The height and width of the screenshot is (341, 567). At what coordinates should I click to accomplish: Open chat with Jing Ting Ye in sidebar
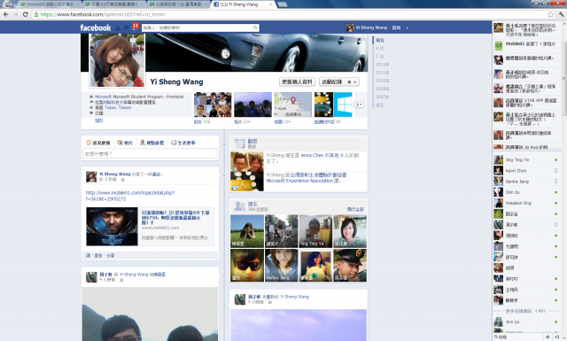click(526, 159)
